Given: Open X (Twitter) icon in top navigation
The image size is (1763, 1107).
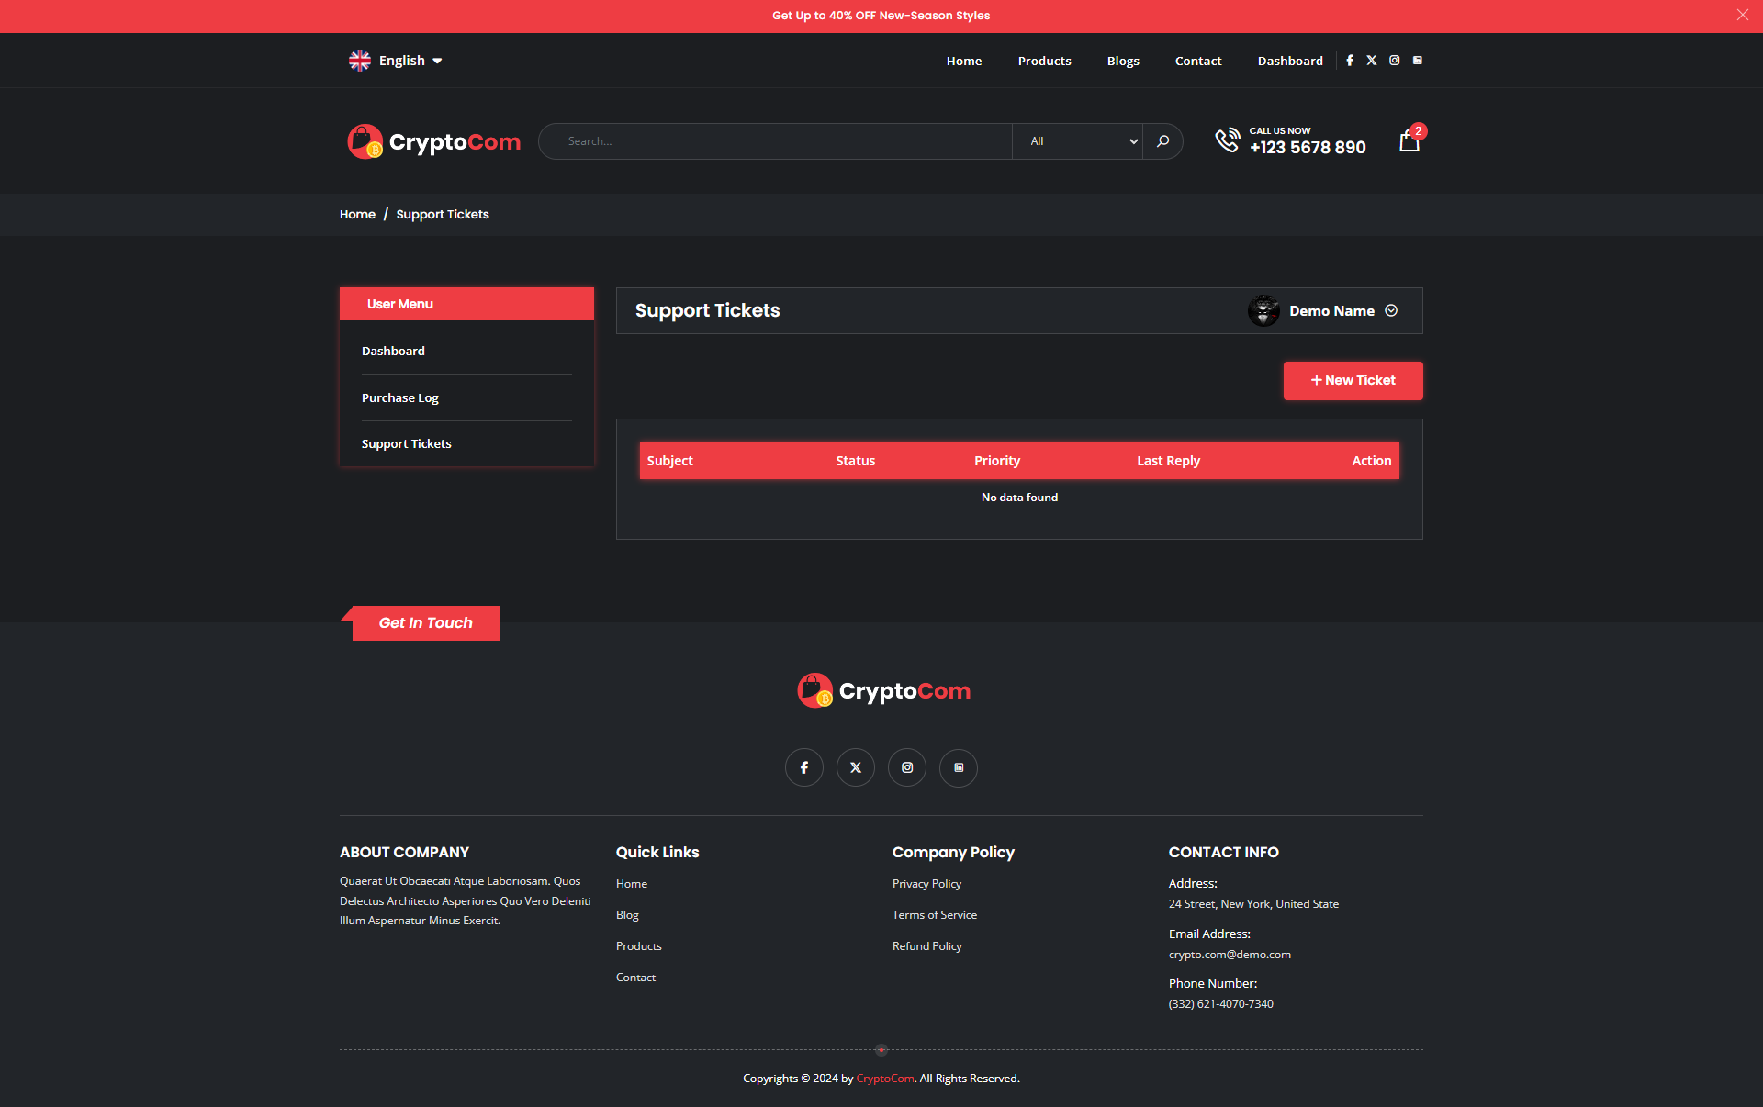Looking at the screenshot, I should pyautogui.click(x=1372, y=61).
